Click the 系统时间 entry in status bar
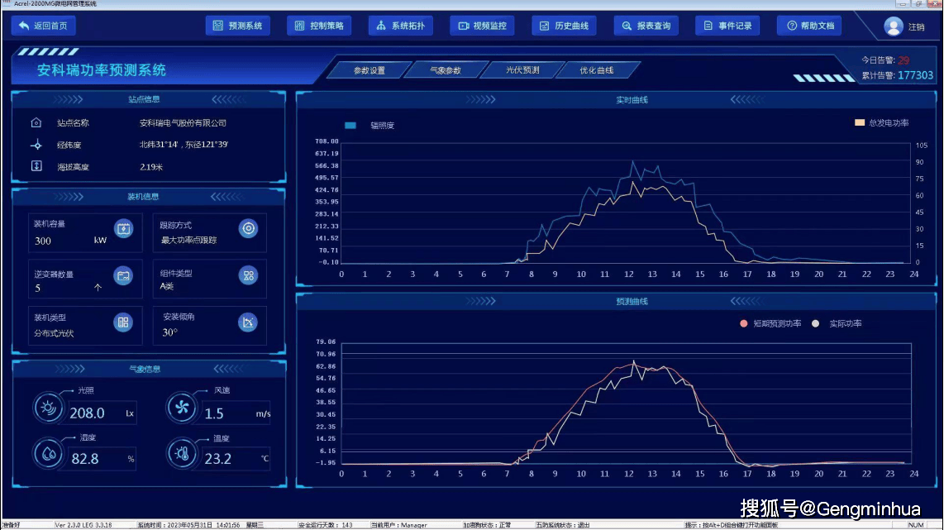The width and height of the screenshot is (944, 530). 188,525
